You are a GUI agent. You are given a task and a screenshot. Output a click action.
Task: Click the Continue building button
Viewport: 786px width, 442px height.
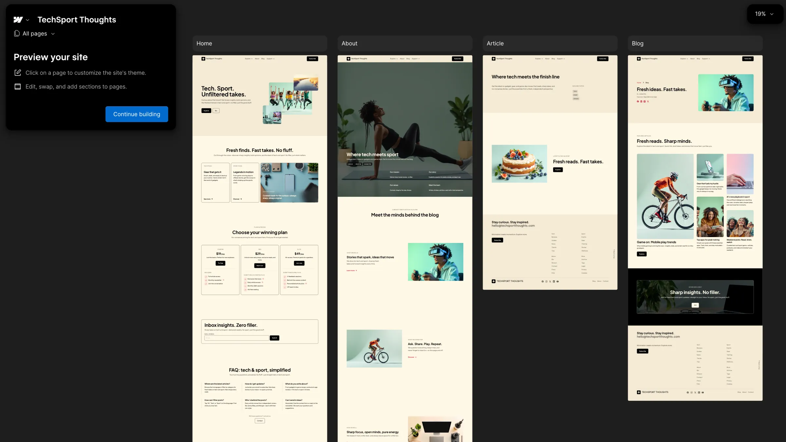pyautogui.click(x=137, y=114)
